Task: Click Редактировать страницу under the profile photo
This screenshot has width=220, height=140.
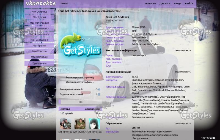Action: click(x=80, y=78)
